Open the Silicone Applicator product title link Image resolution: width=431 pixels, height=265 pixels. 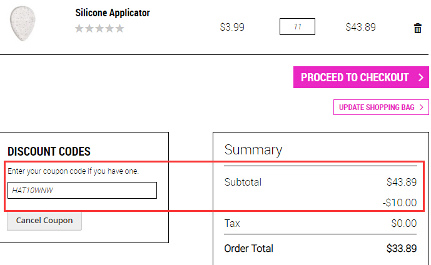pyautogui.click(x=113, y=12)
